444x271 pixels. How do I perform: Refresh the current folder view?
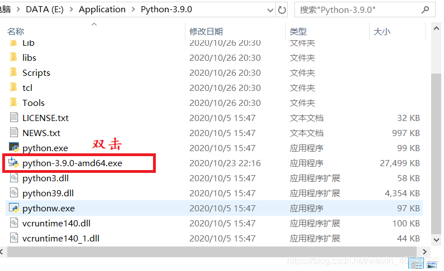281,10
